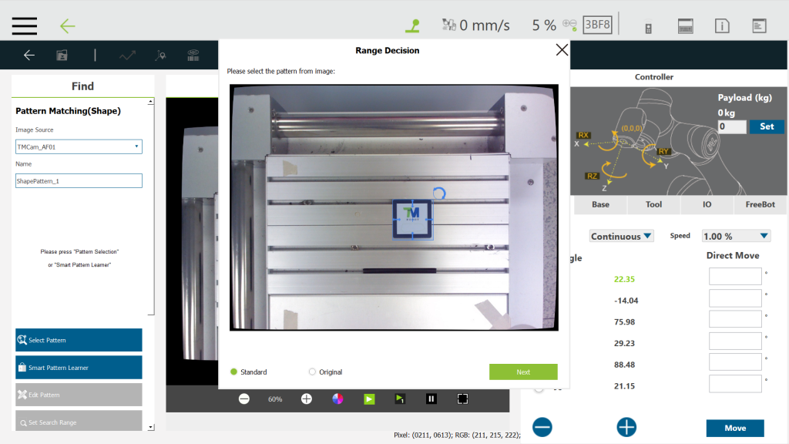Select the Standard radio option
This screenshot has width=789, height=444.
[x=234, y=372]
